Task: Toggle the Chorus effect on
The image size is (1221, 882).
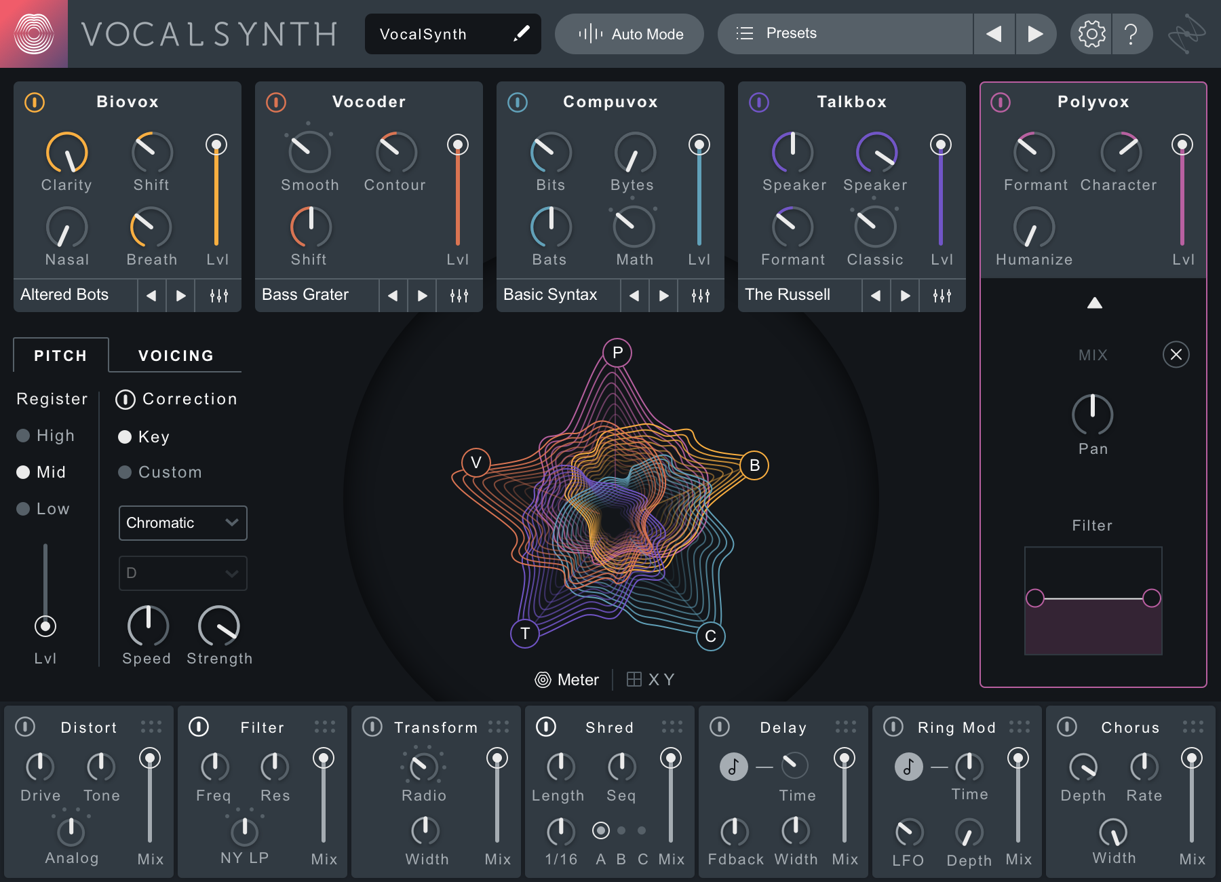Action: (1066, 726)
